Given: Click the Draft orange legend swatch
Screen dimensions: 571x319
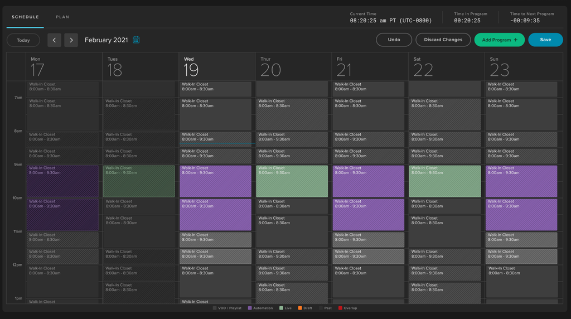Looking at the screenshot, I should (x=300, y=308).
